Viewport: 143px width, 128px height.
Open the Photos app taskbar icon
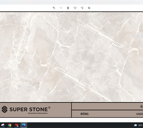coord(24,125)
